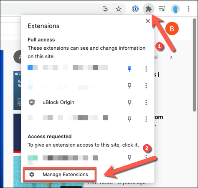Pin uBlock Origin to the toolbar
This screenshot has height=188, width=198.
129,102
